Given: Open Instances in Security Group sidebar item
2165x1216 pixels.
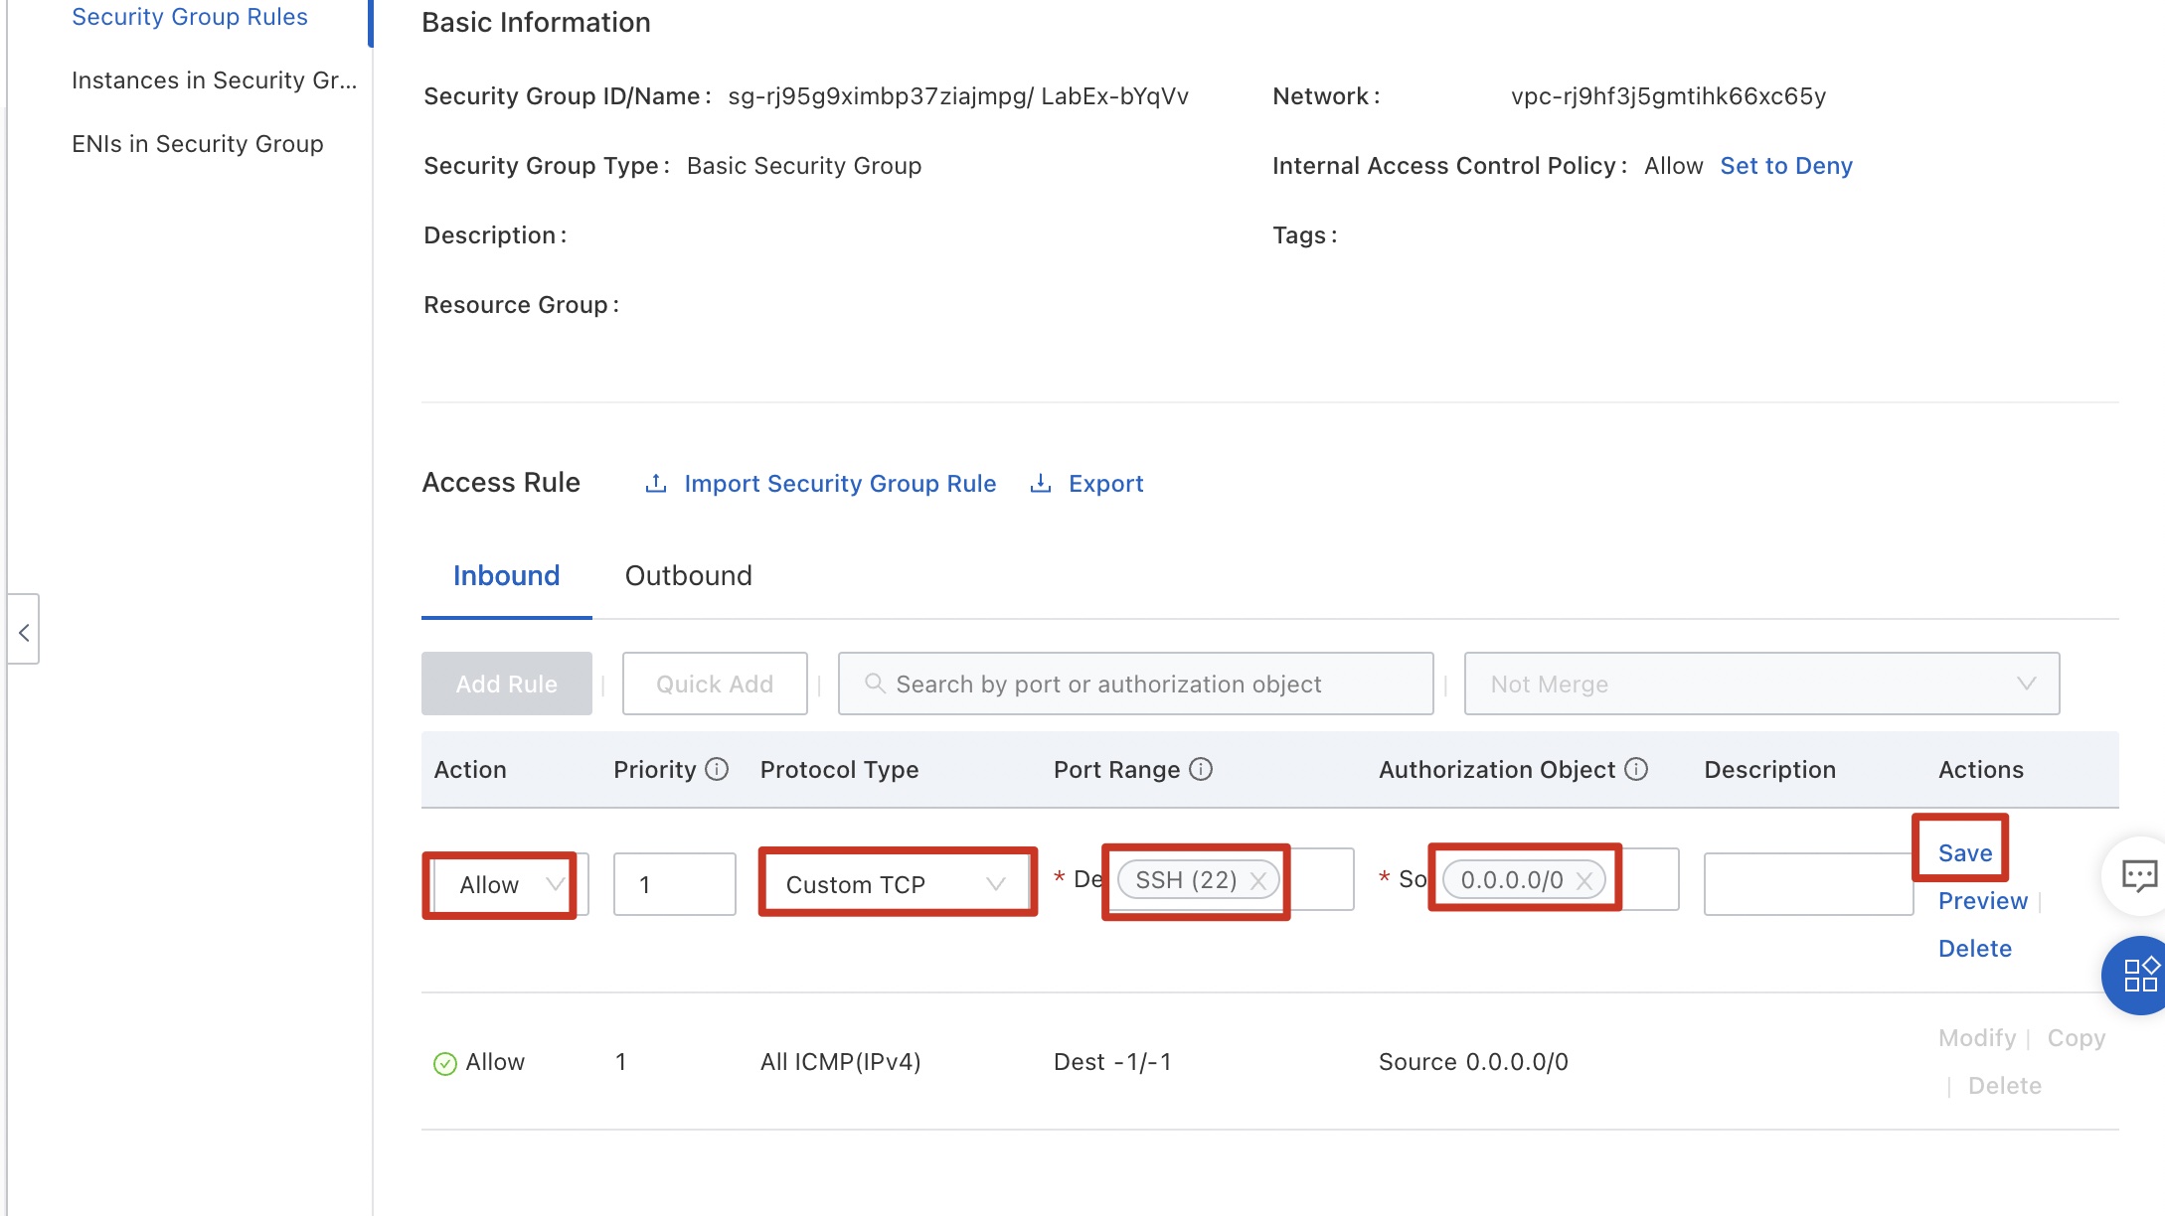Looking at the screenshot, I should coord(214,80).
